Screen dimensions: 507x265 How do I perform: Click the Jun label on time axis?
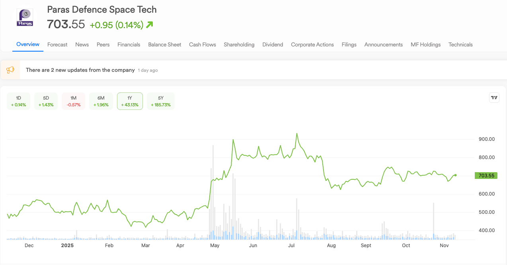[253, 246]
